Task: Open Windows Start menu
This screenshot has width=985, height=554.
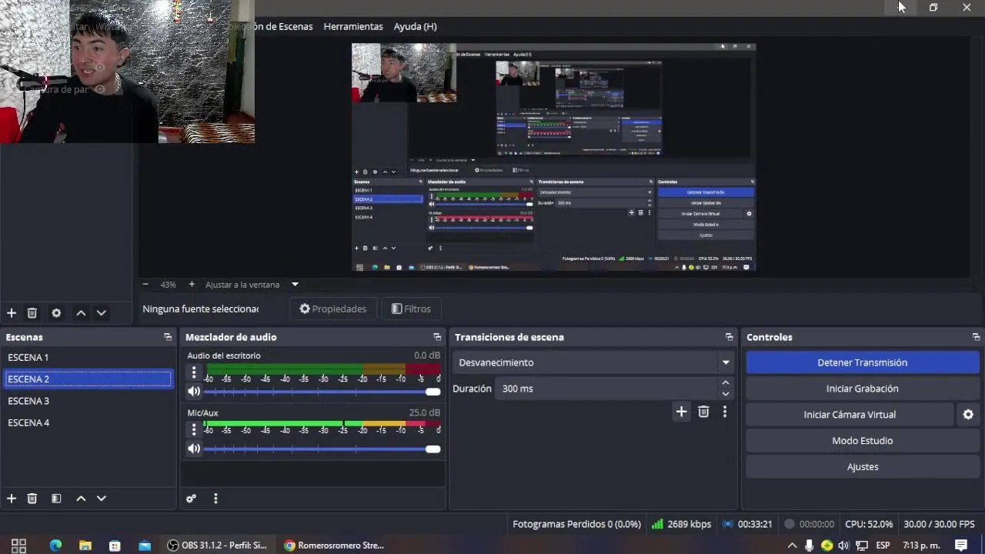Action: [18, 546]
